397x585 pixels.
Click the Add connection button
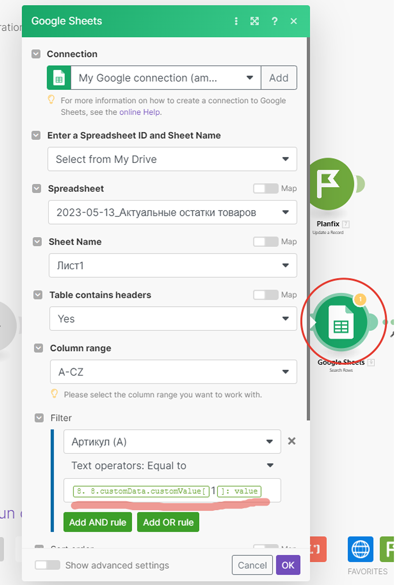279,78
